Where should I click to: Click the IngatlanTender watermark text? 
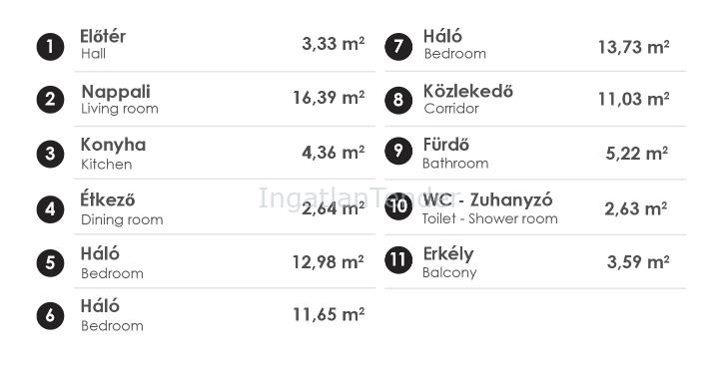click(x=359, y=198)
